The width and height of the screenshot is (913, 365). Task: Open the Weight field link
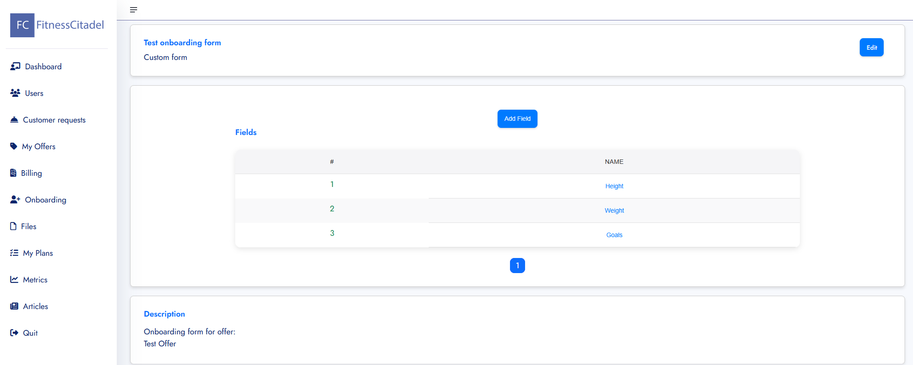614,210
